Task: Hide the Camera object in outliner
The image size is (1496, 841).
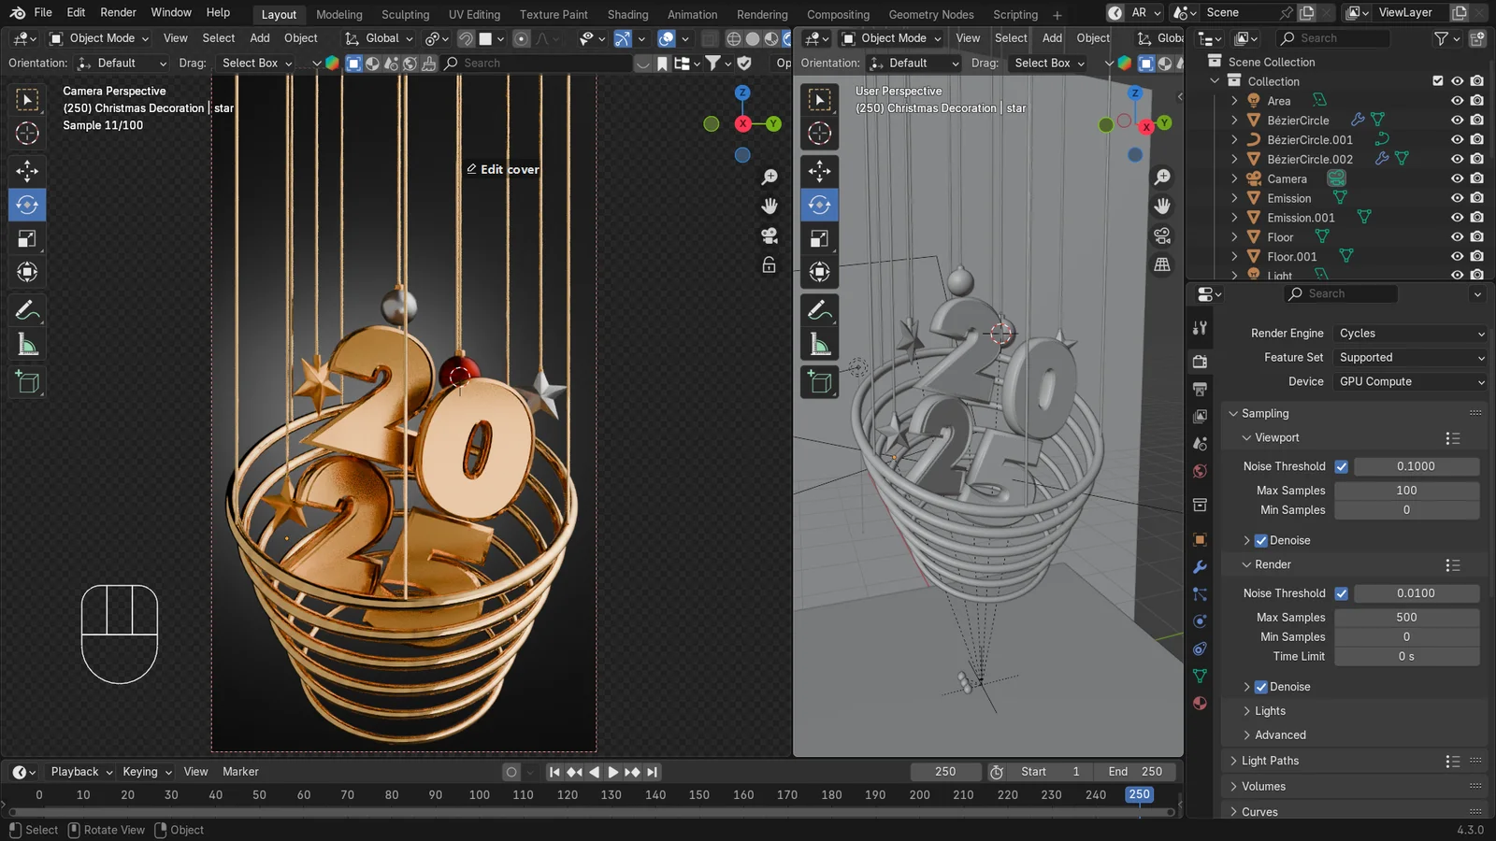Action: coord(1457,178)
